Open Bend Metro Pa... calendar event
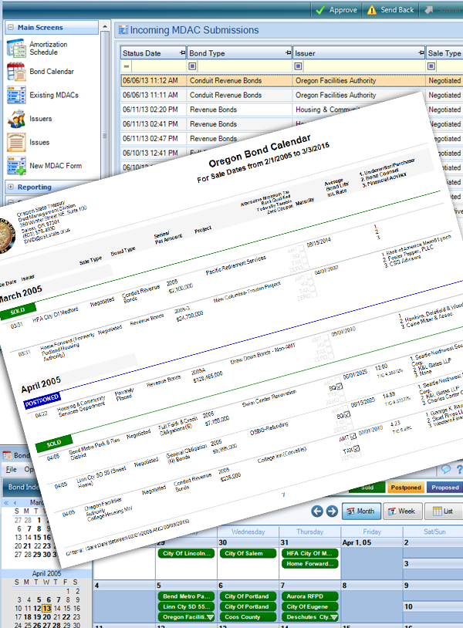 (x=186, y=596)
